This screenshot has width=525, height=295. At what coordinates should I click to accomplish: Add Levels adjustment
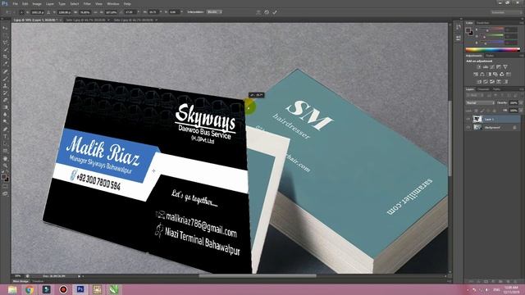coord(486,67)
